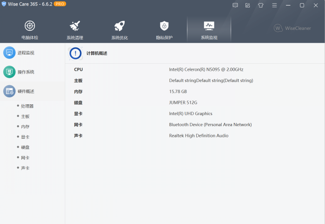Open the 电脑体检 PC checkup tab
The height and width of the screenshot is (224, 325).
click(x=30, y=30)
